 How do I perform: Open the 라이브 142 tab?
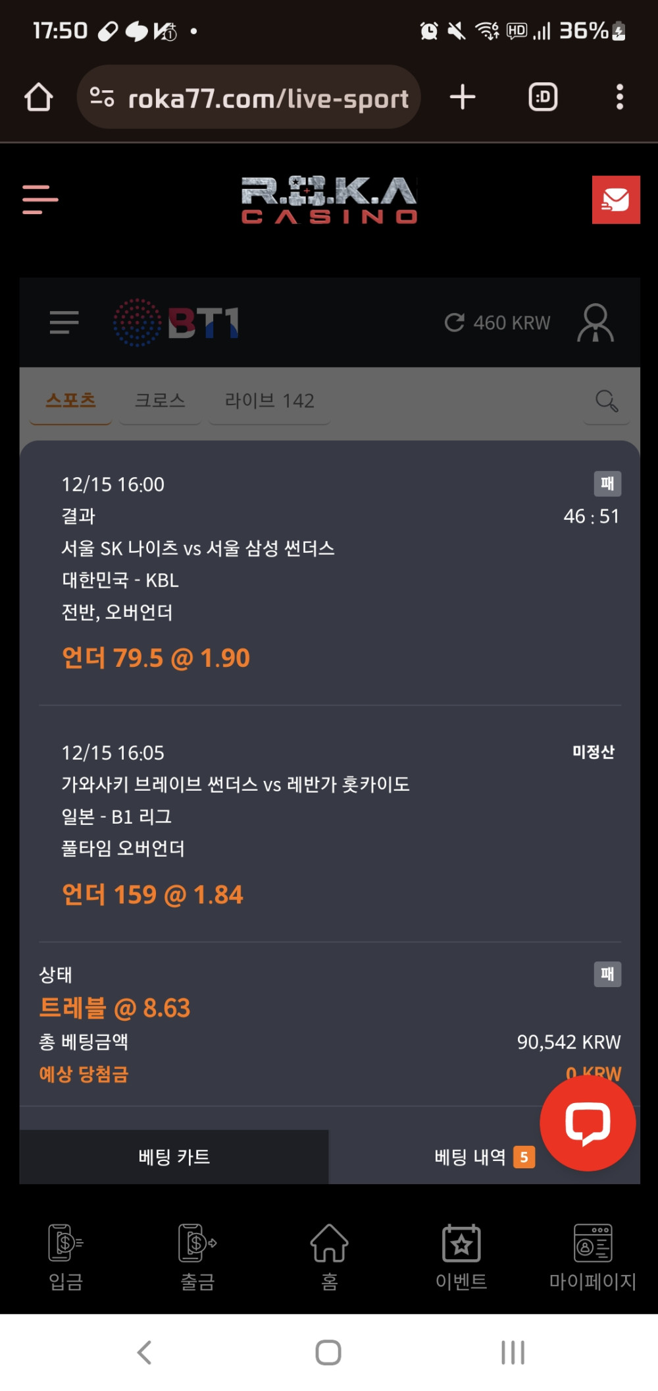(269, 401)
